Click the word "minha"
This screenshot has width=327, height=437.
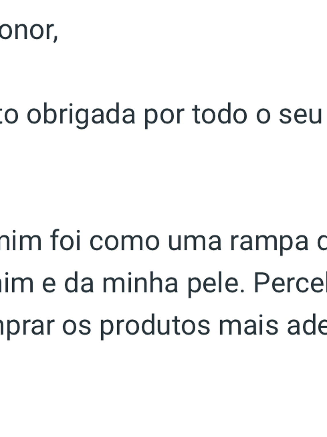pyautogui.click(x=140, y=283)
